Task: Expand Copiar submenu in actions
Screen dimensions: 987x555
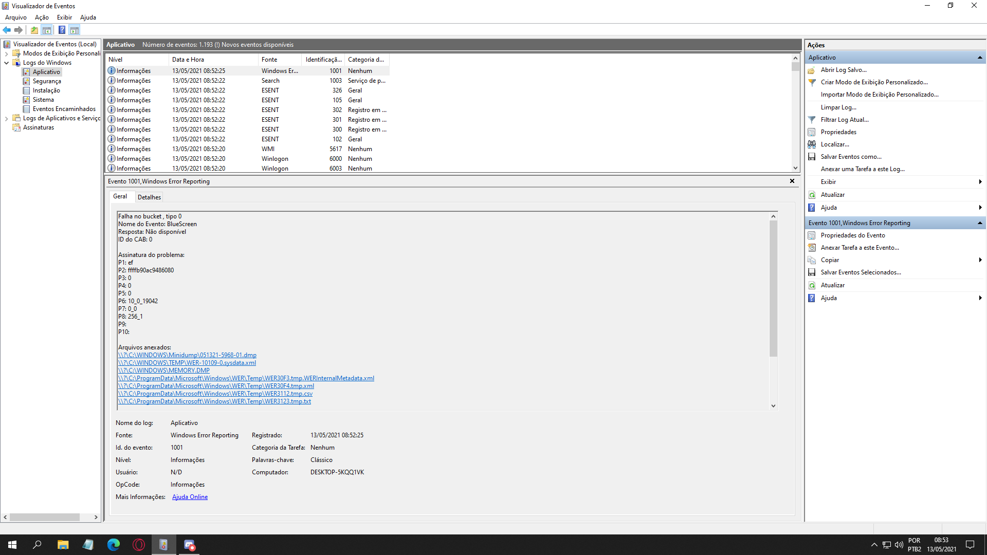Action: (x=980, y=260)
